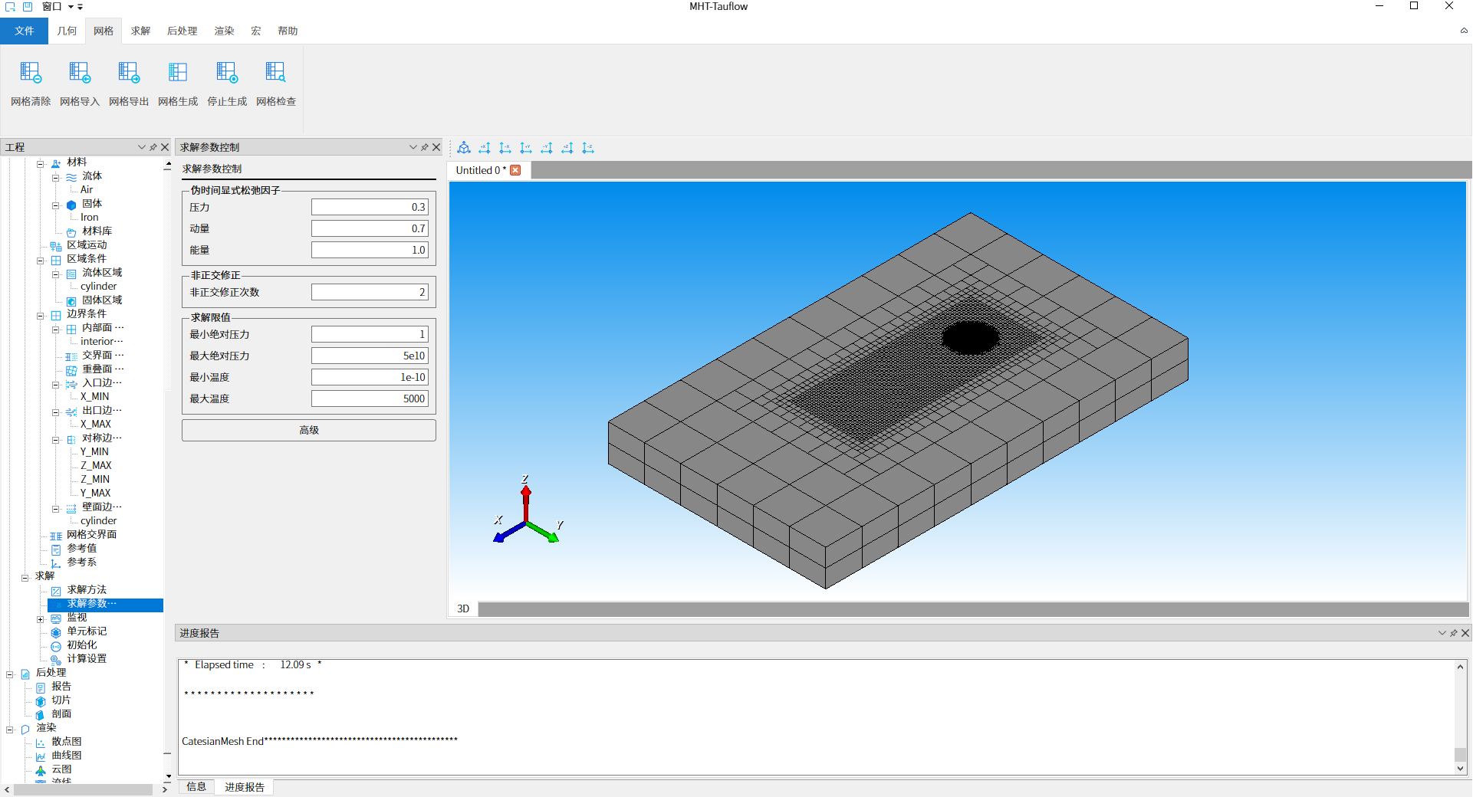Run 网格检查 mesh check tool
The image size is (1473, 797).
[275, 73]
